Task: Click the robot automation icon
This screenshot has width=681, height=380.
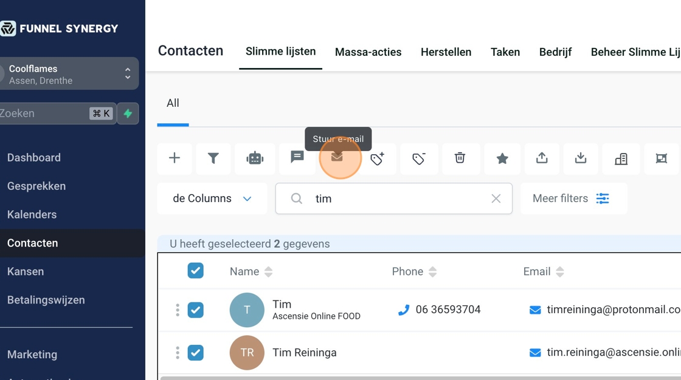Action: (x=255, y=158)
